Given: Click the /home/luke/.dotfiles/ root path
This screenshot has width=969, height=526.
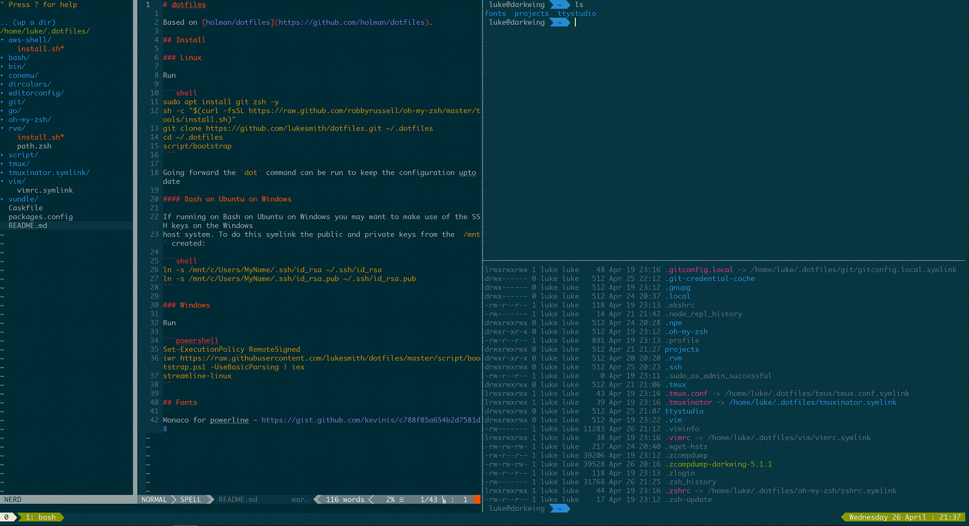Looking at the screenshot, I should (x=45, y=31).
